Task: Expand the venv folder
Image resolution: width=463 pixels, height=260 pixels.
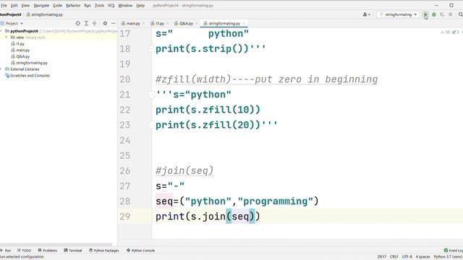Action: 6,38
